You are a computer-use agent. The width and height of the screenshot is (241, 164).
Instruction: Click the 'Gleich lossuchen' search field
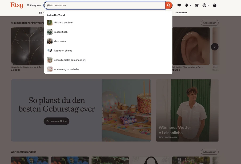[104, 5]
